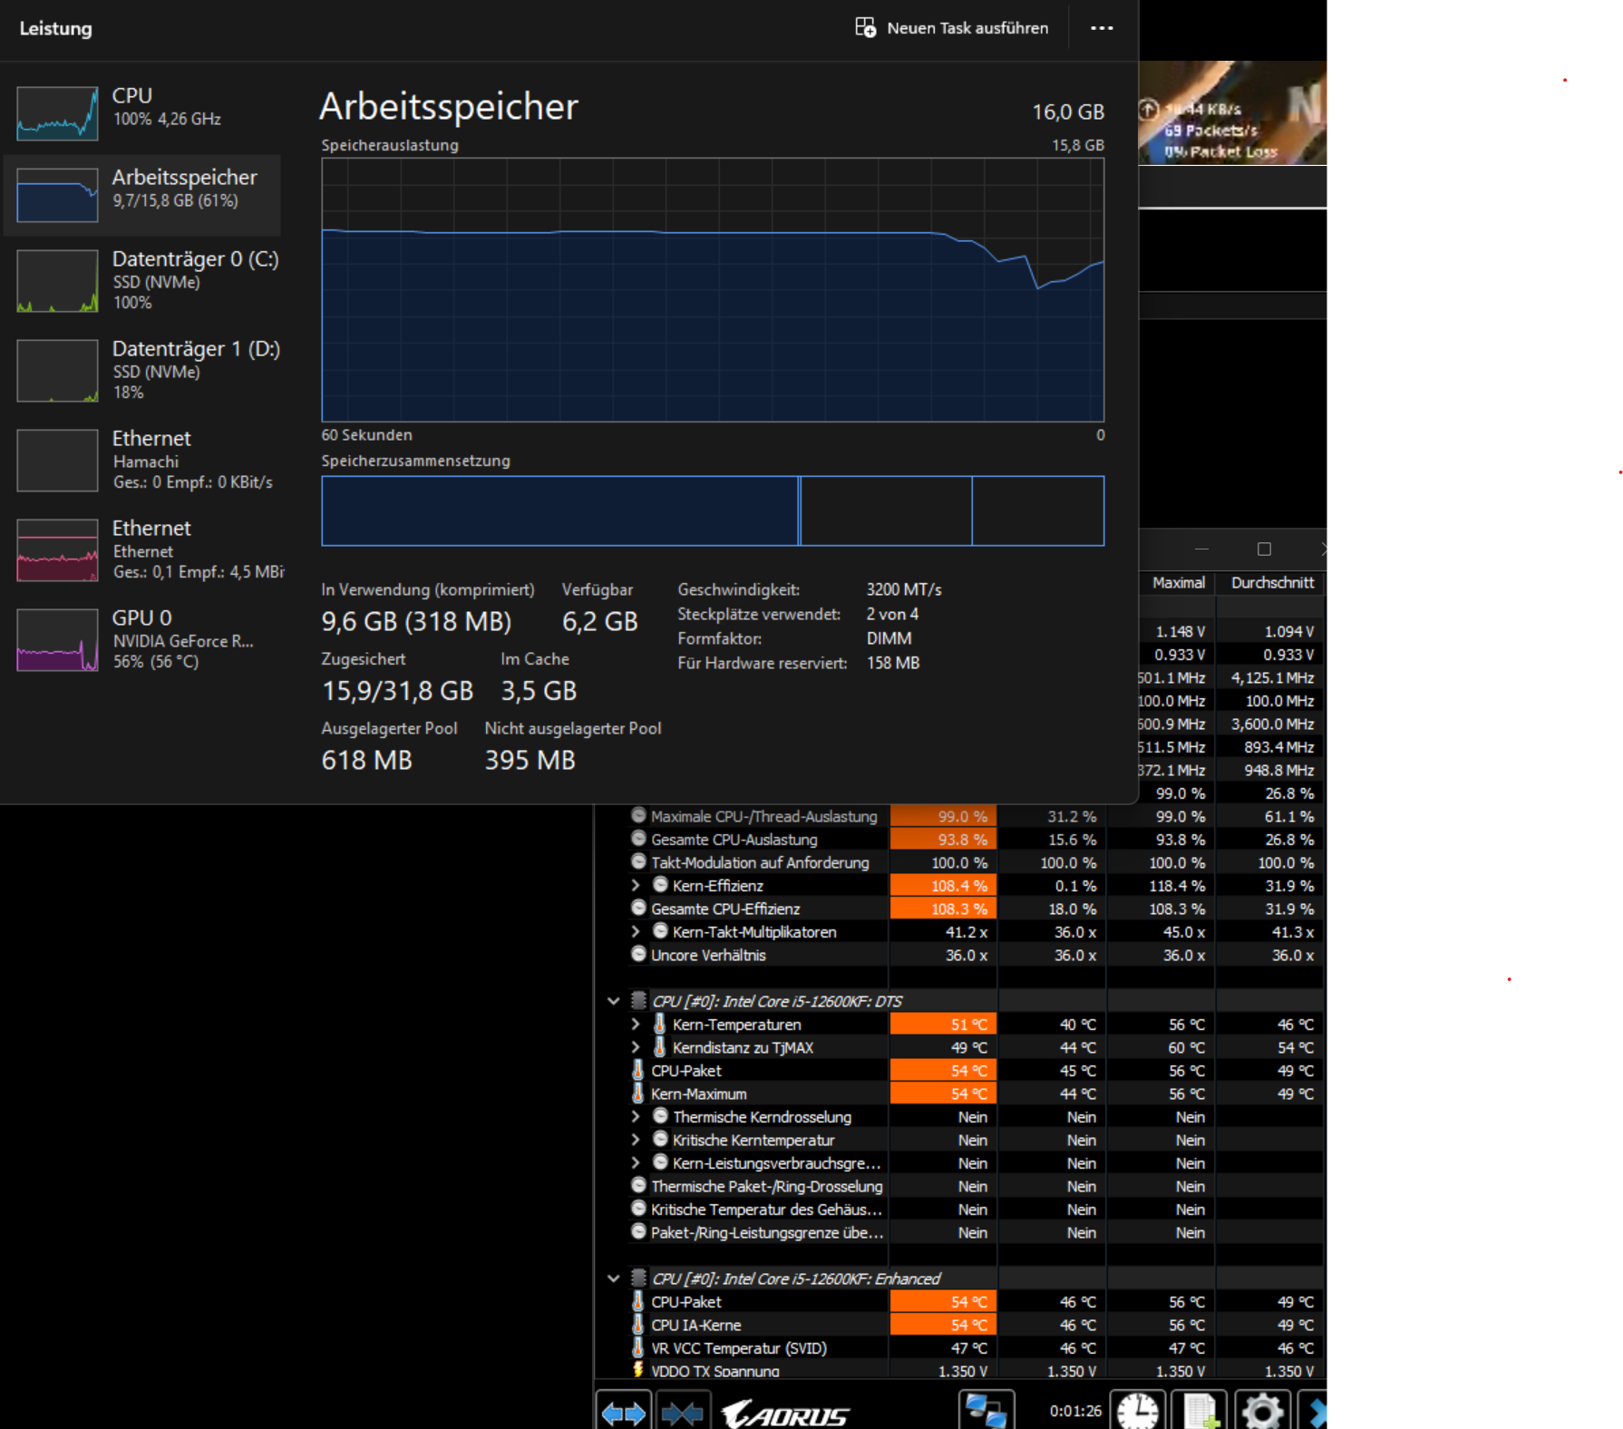Click the thermometer icon beside VR VCC Temperatur
The image size is (1623, 1429).
click(638, 1348)
